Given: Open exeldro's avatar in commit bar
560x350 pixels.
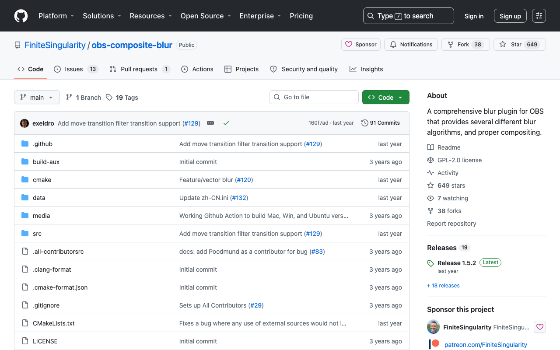Looking at the screenshot, I should [x=24, y=123].
